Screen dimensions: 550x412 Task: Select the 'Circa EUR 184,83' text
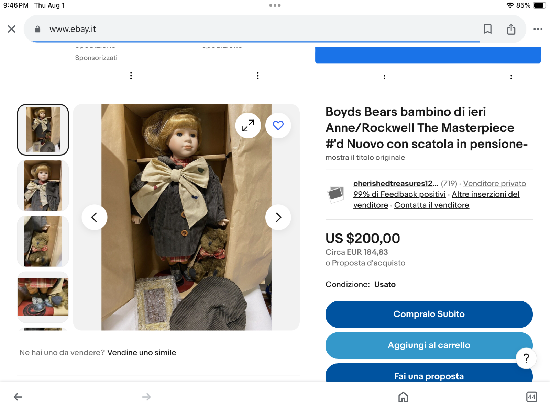tap(356, 252)
